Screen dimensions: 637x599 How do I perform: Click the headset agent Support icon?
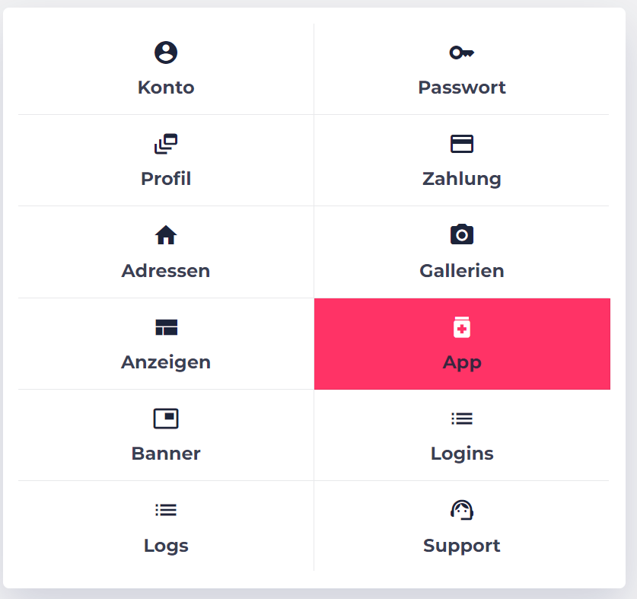(461, 510)
